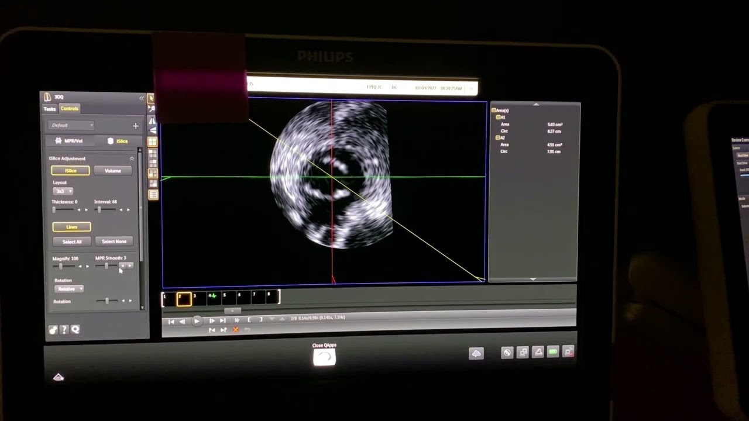Select frame 8 thumbnail in filmstrip
The image size is (749, 421).
click(x=272, y=297)
